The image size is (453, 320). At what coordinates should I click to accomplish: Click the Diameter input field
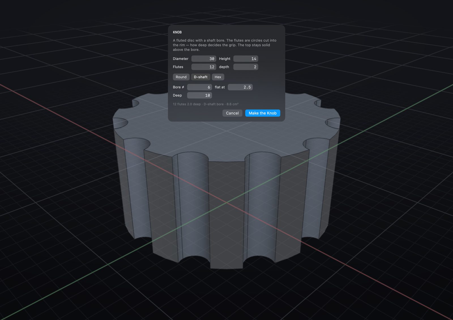pos(204,59)
